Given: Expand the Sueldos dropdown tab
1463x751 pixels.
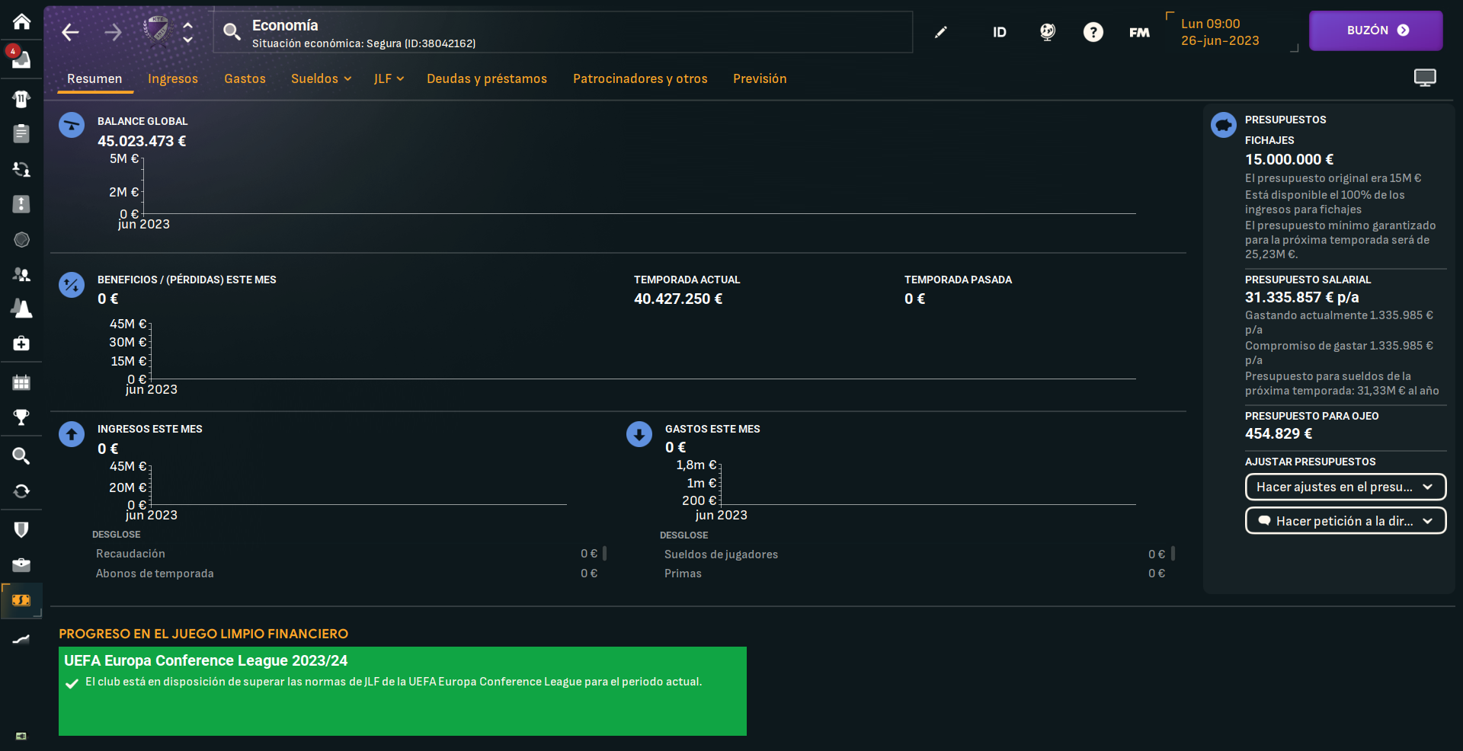Looking at the screenshot, I should point(322,78).
